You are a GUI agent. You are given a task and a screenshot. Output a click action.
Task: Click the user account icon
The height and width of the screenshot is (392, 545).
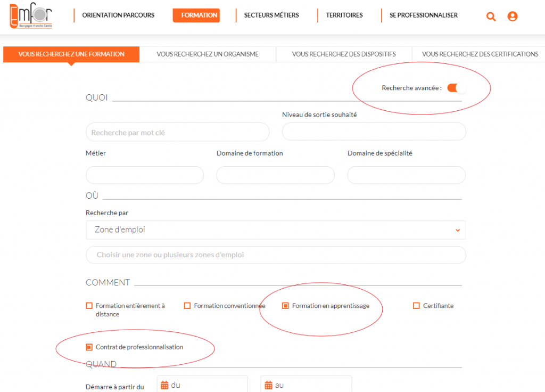coord(513,17)
